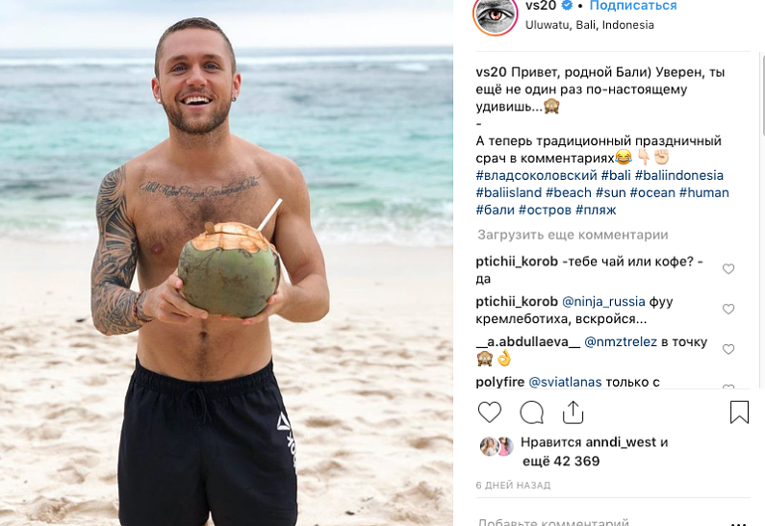Click the verified badge next to vs20
The height and width of the screenshot is (526, 765).
(567, 6)
